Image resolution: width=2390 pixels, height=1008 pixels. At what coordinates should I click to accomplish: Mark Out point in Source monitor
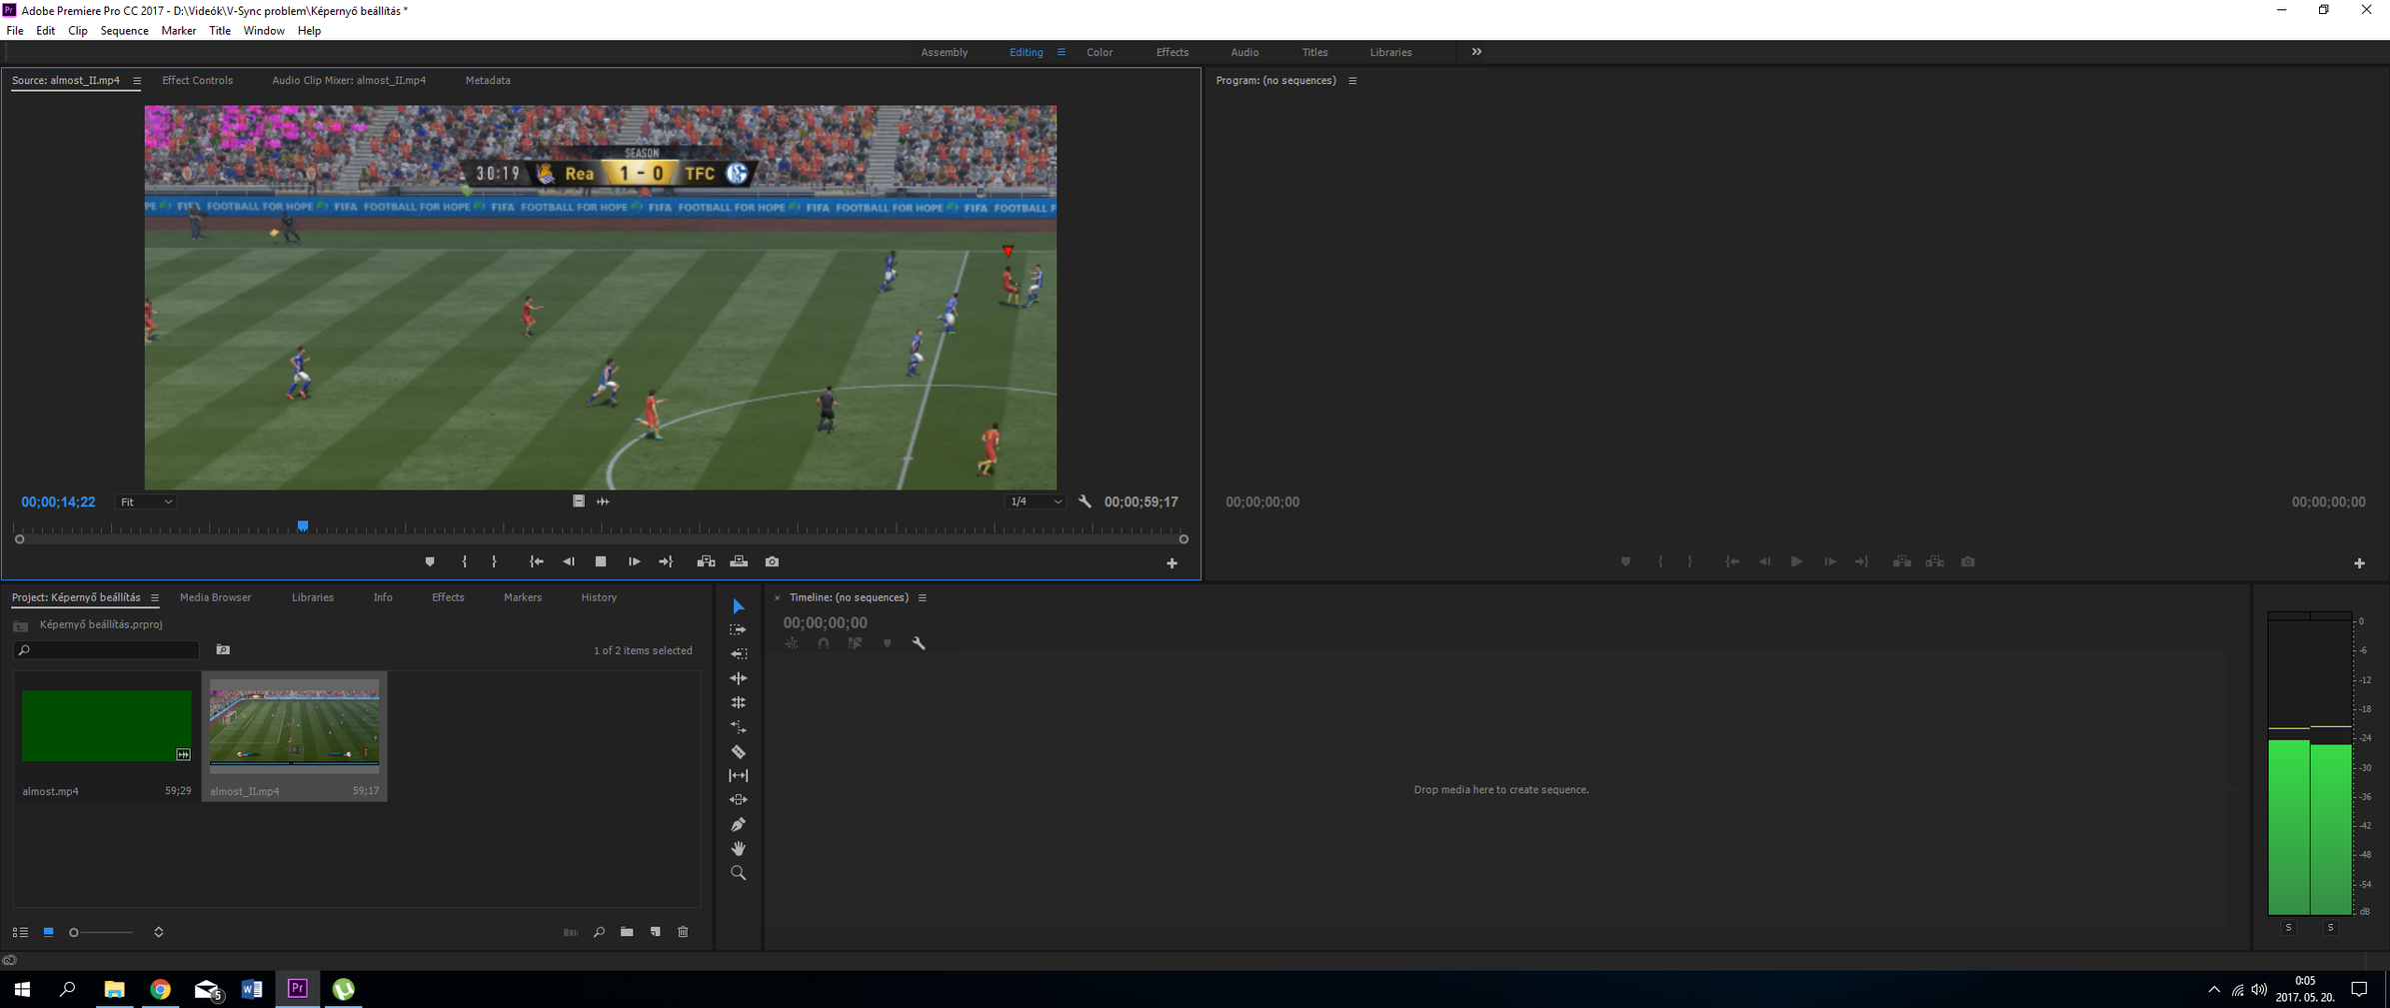(495, 562)
